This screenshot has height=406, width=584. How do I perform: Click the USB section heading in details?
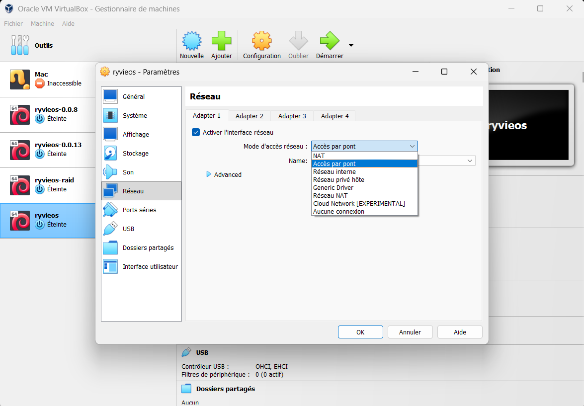tap(202, 352)
